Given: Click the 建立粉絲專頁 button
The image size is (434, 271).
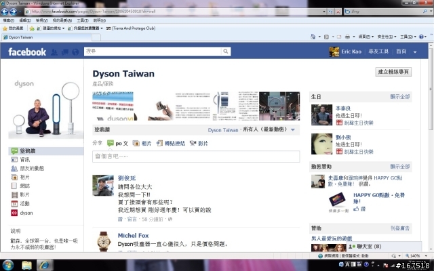Looking at the screenshot, I should click(x=393, y=72).
